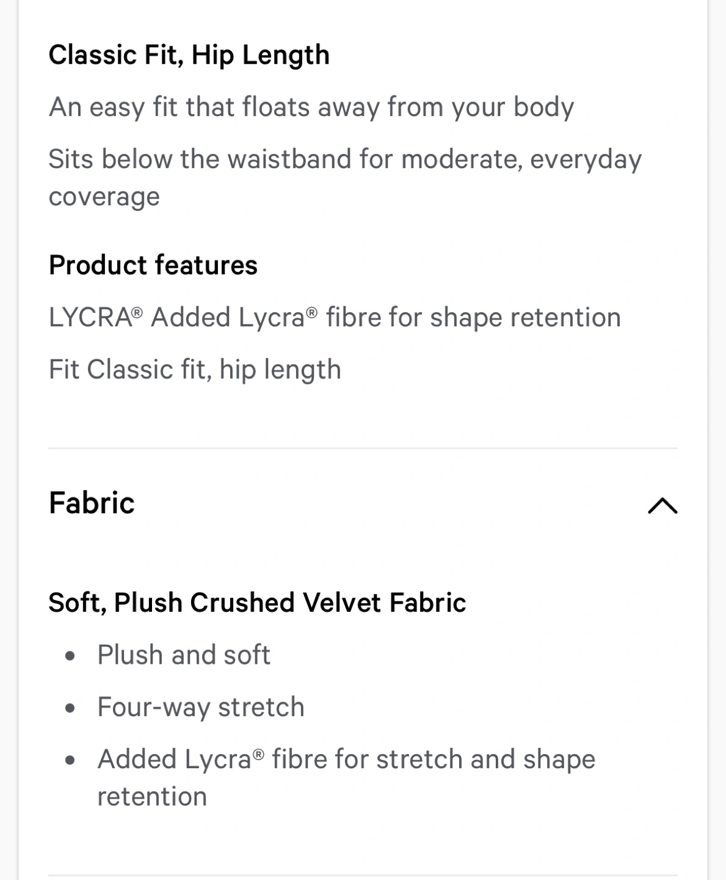Screen dimensions: 726x880
Task: Click the Classic Fit, Hip Length heading
Action: pos(189,55)
